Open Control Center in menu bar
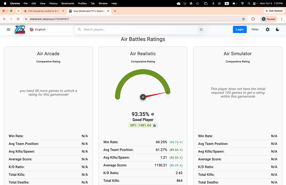This screenshot has height=185, width=286. (255, 3)
